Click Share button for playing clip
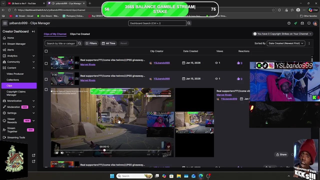This screenshot has width=320, height=180. click(281, 154)
